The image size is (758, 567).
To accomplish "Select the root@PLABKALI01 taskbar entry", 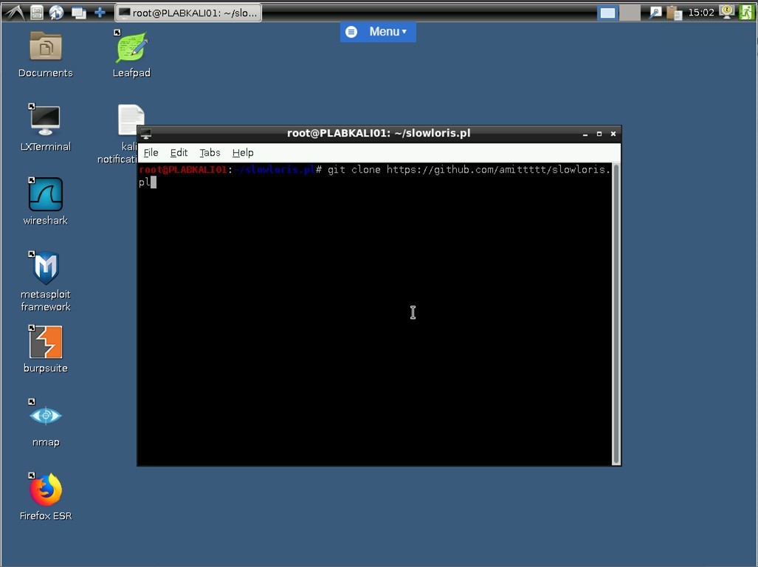I will 188,12.
